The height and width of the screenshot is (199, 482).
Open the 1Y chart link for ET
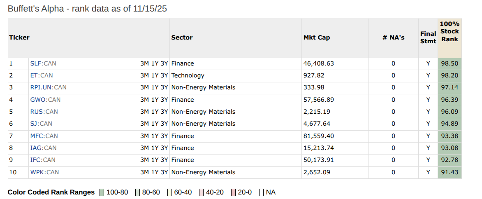[155, 75]
